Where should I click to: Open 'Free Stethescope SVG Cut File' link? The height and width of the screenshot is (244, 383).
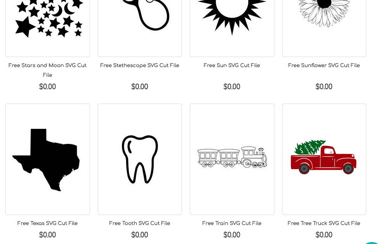(x=140, y=65)
